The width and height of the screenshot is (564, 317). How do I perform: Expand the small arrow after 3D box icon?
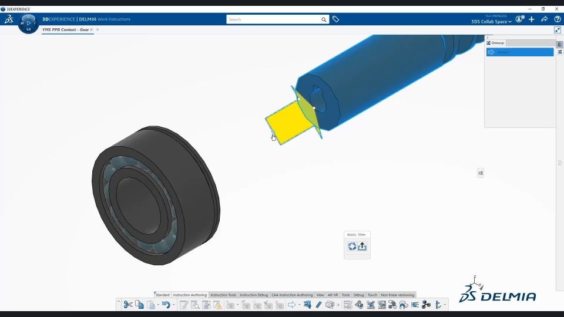click(338, 305)
